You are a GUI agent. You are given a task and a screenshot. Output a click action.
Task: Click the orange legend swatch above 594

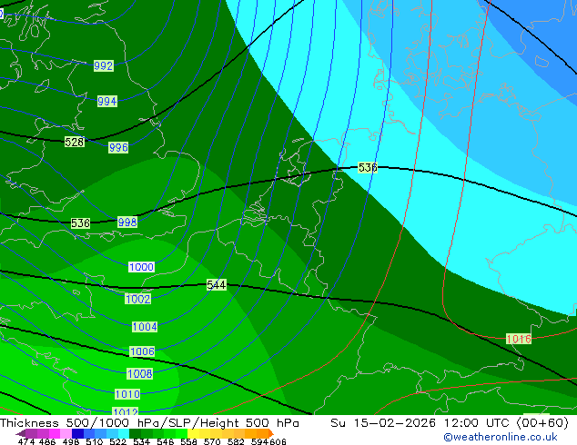(x=262, y=433)
